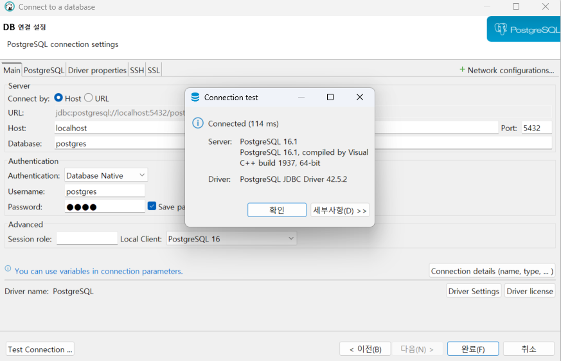Viewport: 561px width, 361px height.
Task: Maximize the Connect to a database window
Action: pos(516,6)
